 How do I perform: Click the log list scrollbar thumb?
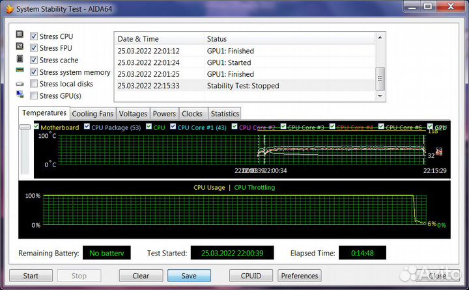tap(380, 79)
